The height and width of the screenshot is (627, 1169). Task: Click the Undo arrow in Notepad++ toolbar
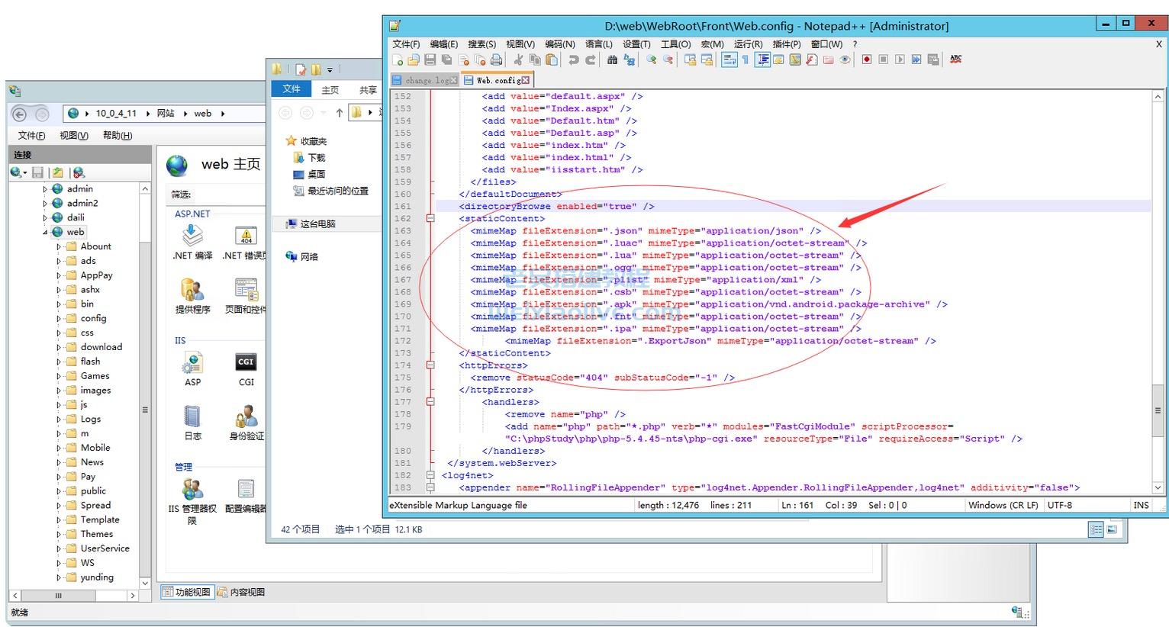pyautogui.click(x=573, y=59)
